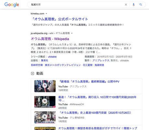Screen dimensions: 149x130
Task: Open 興行収入 10日間で100億円突破 video title
Action: (x=97, y=98)
